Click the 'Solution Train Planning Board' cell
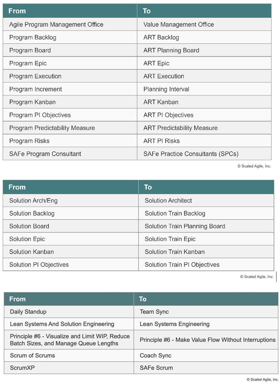 [206, 226]
